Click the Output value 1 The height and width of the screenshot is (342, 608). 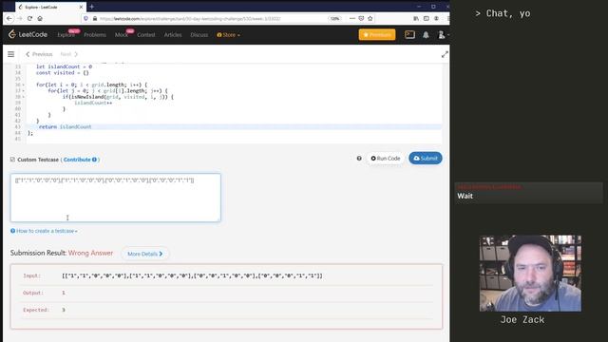[64, 293]
